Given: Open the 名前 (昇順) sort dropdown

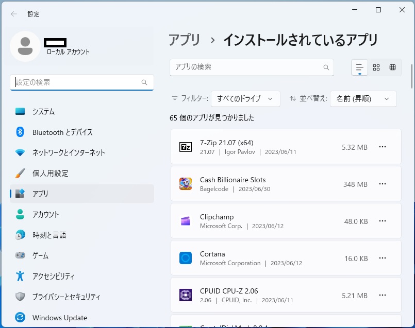Looking at the screenshot, I should click(363, 99).
